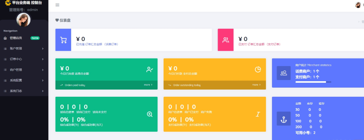Click the pink users icon tile
This screenshot has width=364, height=140.
click(x=226, y=40)
